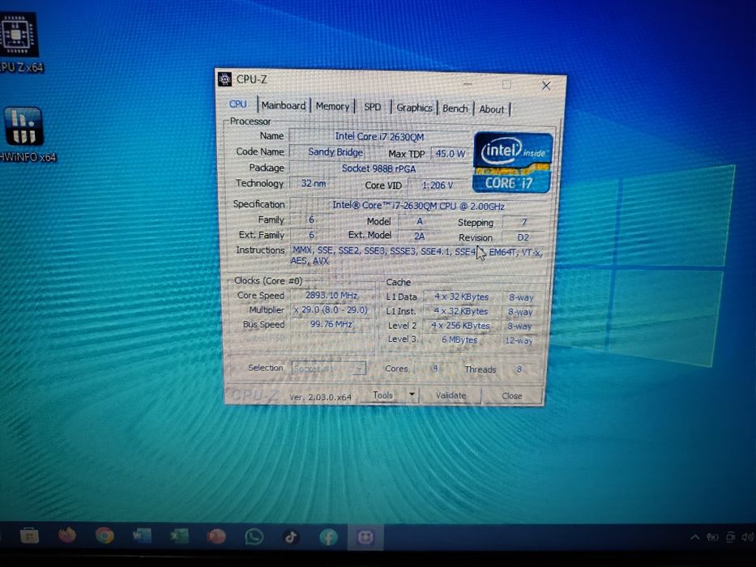This screenshot has width=756, height=567.
Task: Open TikTok from the taskbar
Action: (291, 536)
